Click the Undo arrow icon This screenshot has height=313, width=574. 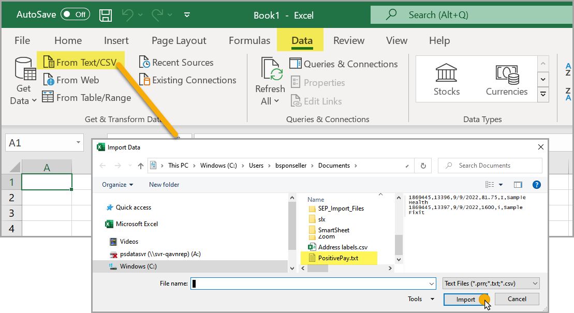coord(128,15)
